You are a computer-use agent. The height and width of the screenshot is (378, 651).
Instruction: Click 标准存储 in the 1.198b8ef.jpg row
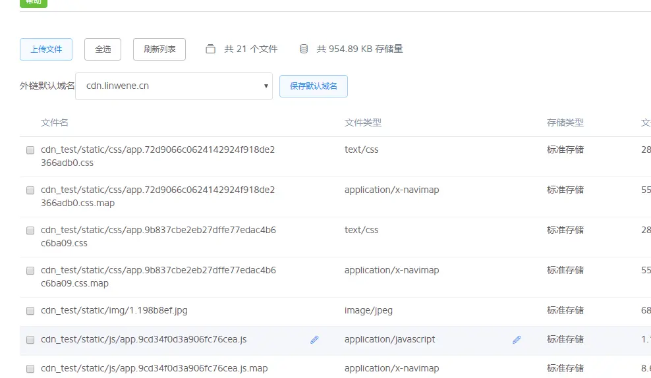[565, 310]
